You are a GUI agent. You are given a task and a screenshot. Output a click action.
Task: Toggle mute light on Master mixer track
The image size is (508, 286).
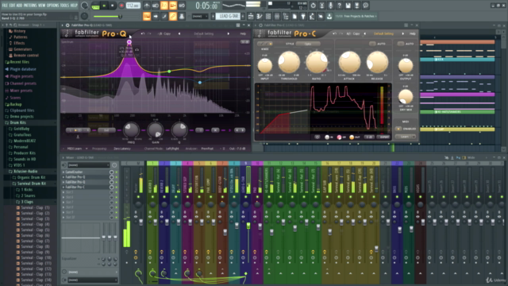pyautogui.click(x=138, y=197)
